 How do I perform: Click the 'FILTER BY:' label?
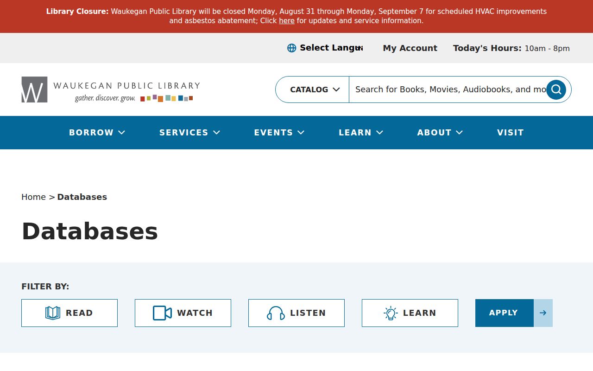click(x=45, y=287)
